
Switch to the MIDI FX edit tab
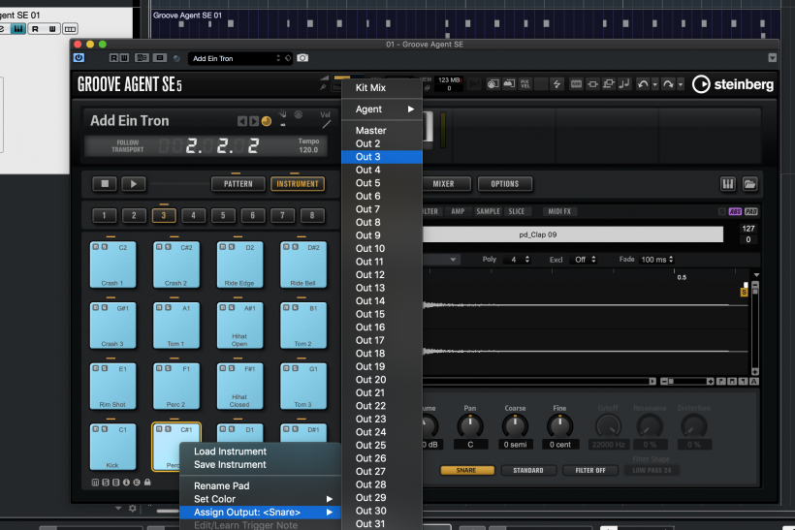pyautogui.click(x=559, y=211)
